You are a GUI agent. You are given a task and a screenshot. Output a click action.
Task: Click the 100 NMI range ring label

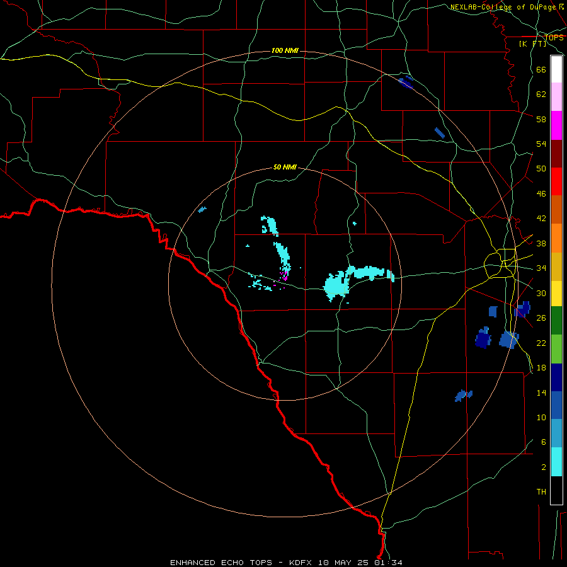(x=285, y=50)
